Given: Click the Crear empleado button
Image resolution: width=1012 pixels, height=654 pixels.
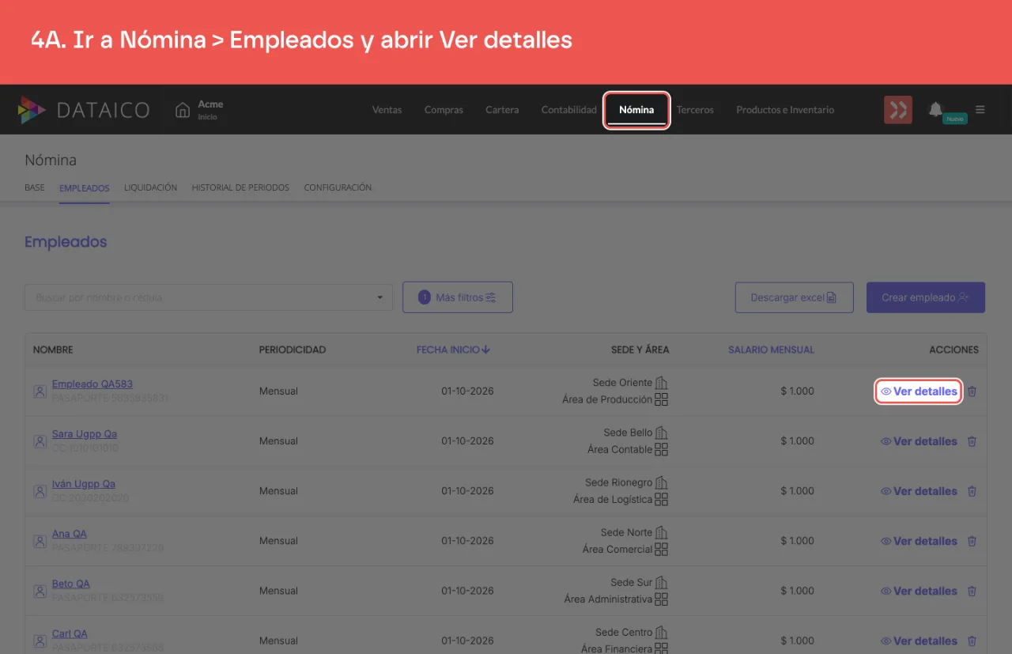Looking at the screenshot, I should tap(926, 297).
